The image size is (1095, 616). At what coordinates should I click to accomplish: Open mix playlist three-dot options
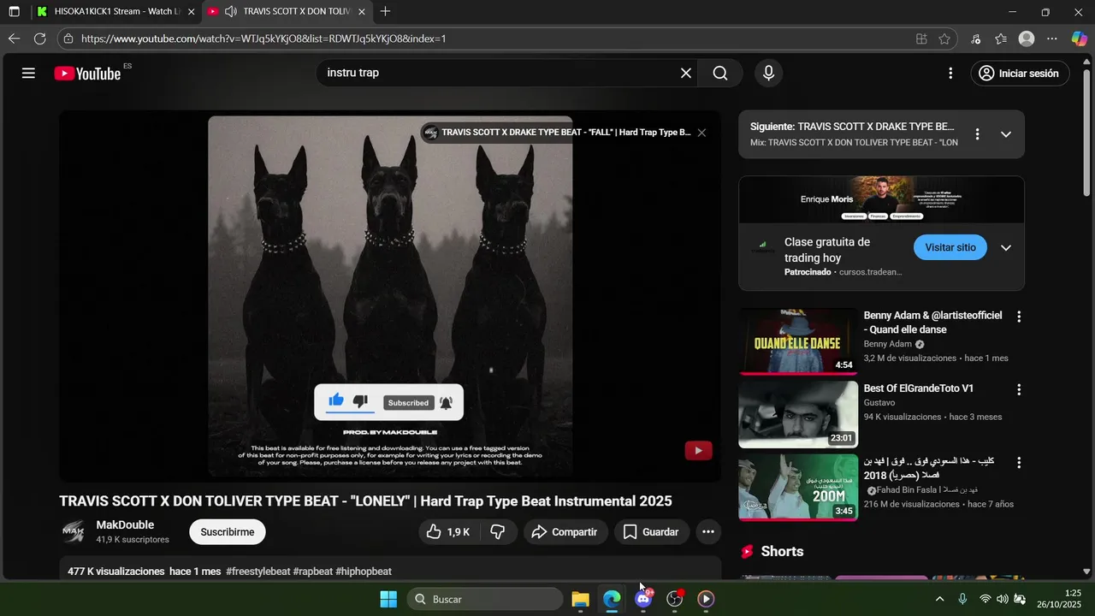pyautogui.click(x=977, y=134)
